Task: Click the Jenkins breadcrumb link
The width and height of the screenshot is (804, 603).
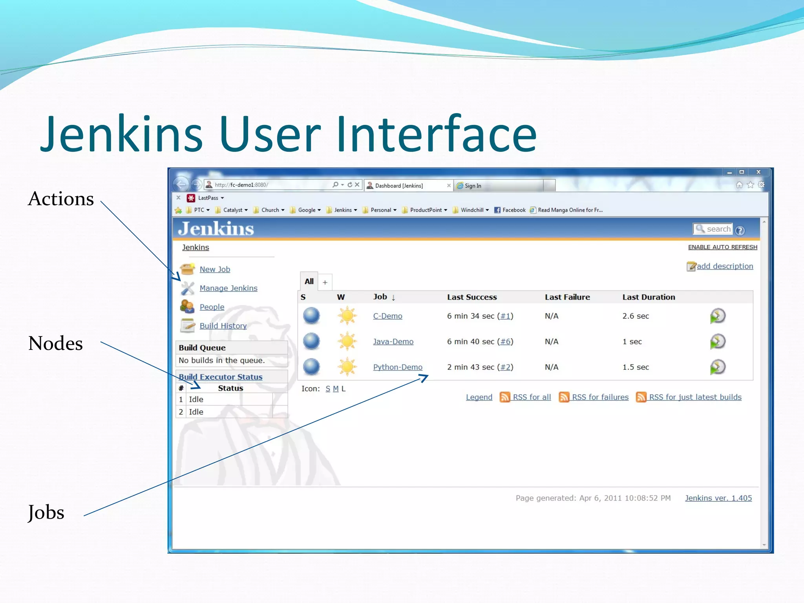Action: click(x=196, y=247)
